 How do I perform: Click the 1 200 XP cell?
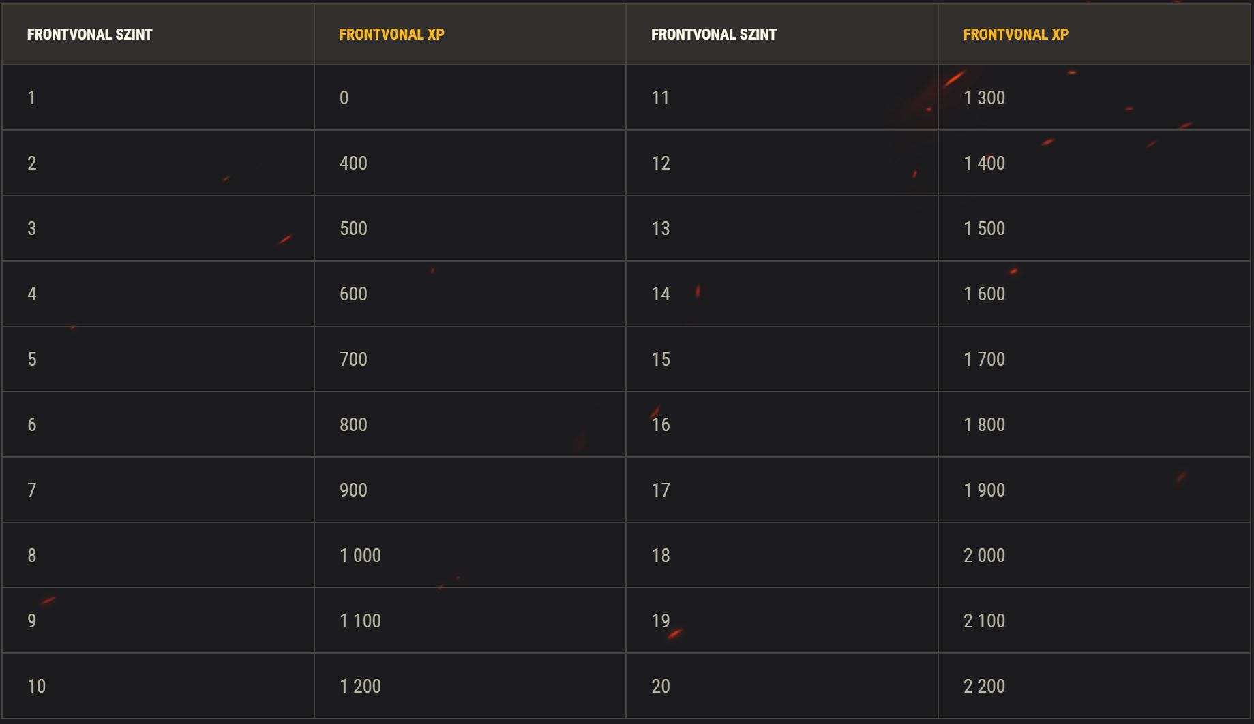pyautogui.click(x=470, y=686)
